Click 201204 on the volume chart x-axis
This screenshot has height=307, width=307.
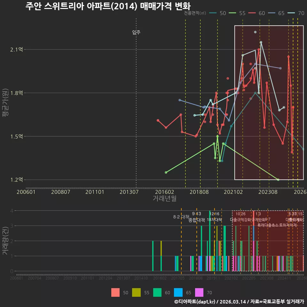click(105, 278)
